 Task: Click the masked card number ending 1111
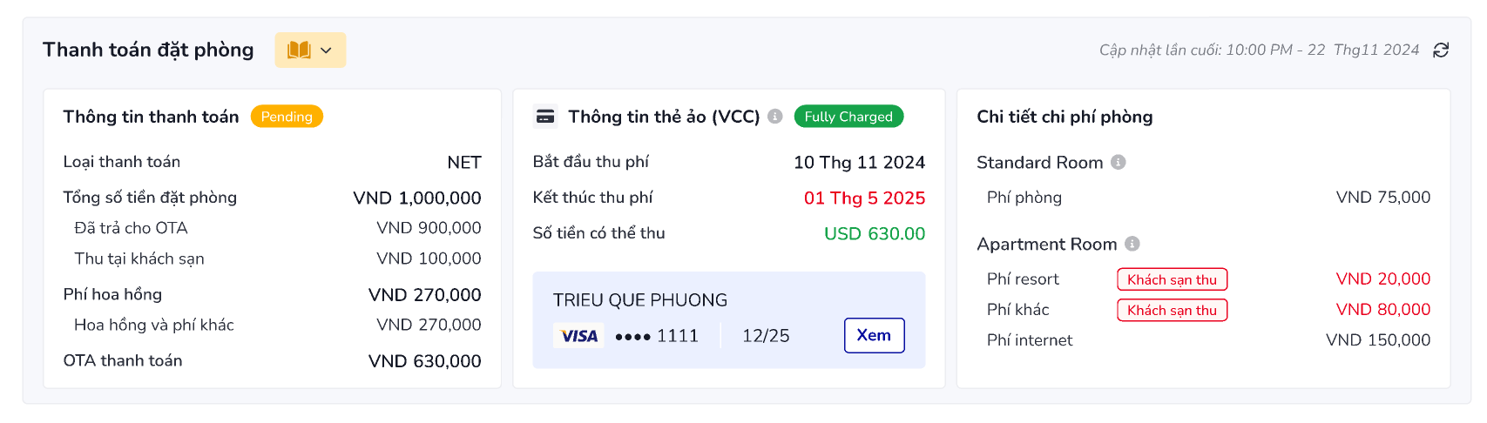coord(657,336)
